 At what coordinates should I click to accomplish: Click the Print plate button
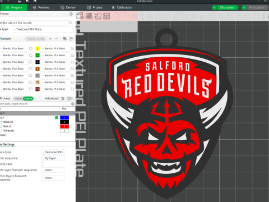257,7
